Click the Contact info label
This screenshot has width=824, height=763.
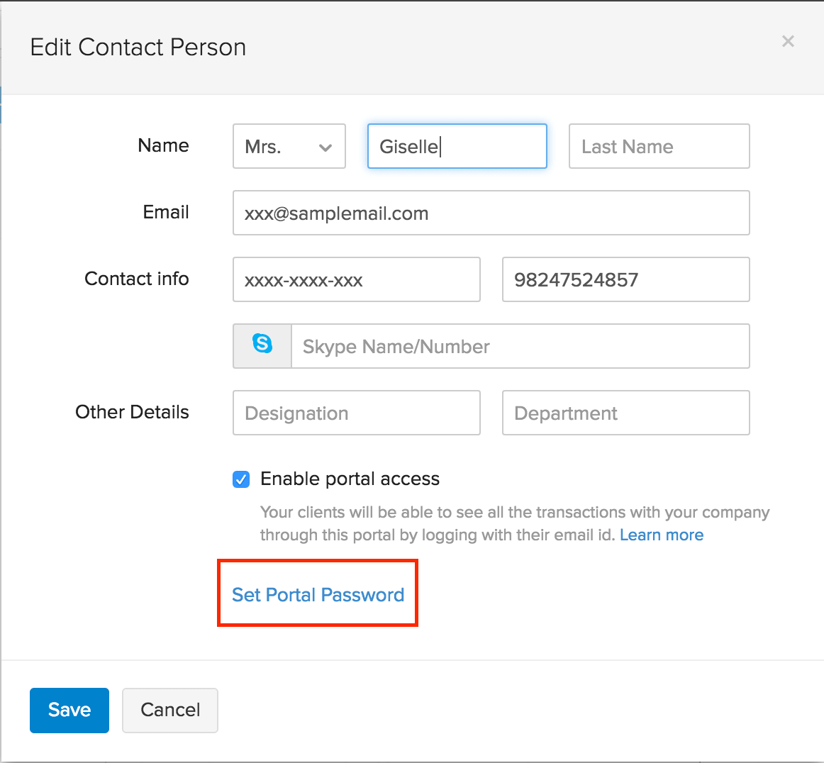tap(137, 279)
